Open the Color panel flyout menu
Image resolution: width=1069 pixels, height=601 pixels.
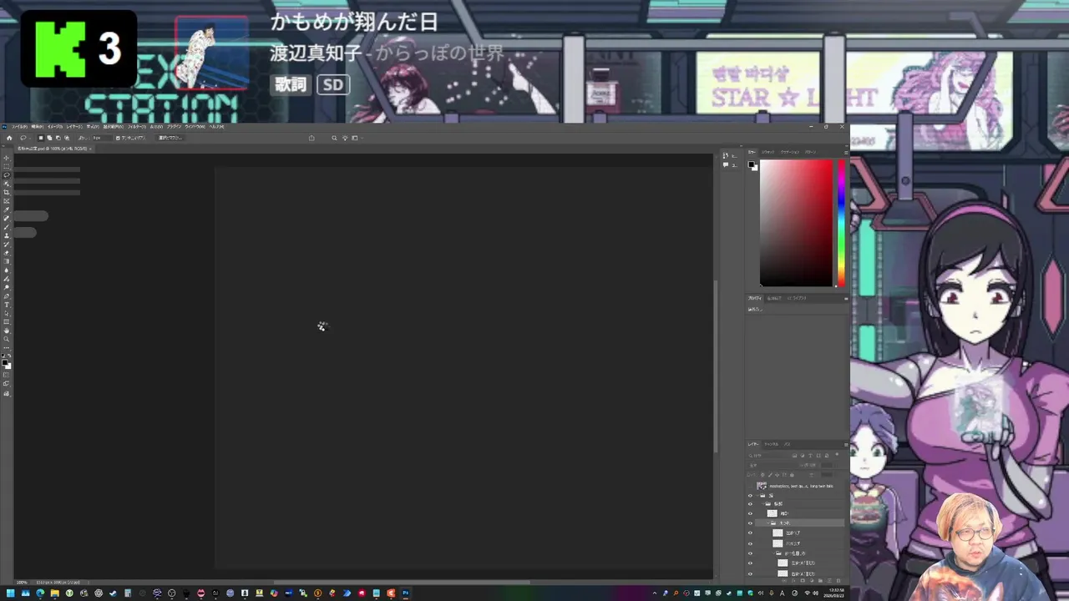[846, 152]
